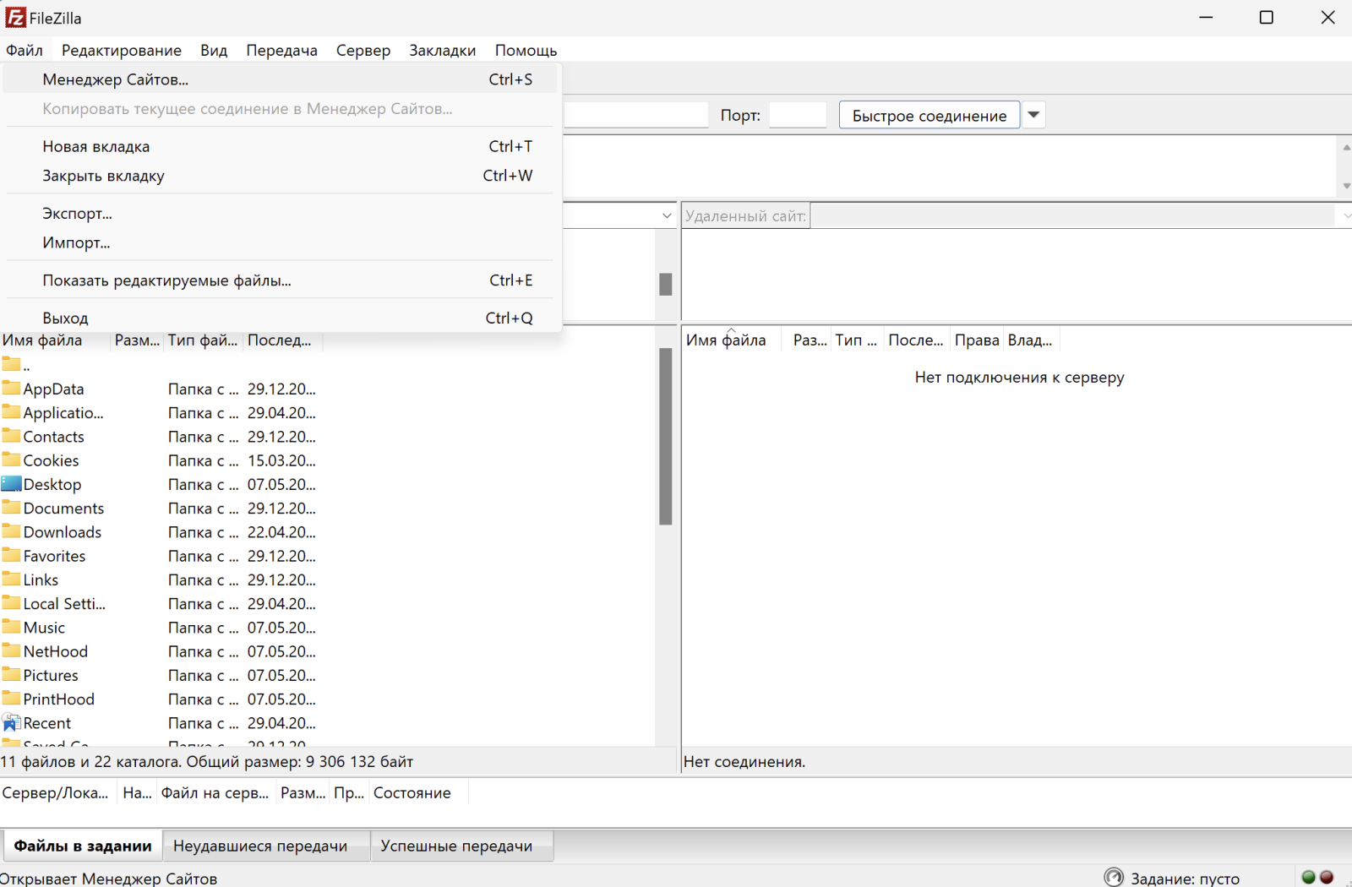Select the 22.04.20... date cell of Downloads
The width and height of the screenshot is (1352, 887).
click(x=281, y=532)
